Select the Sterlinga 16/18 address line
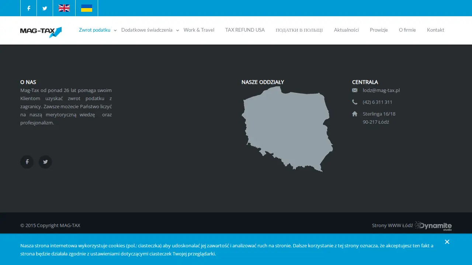Viewport: 472px width, 265px height. (379, 114)
